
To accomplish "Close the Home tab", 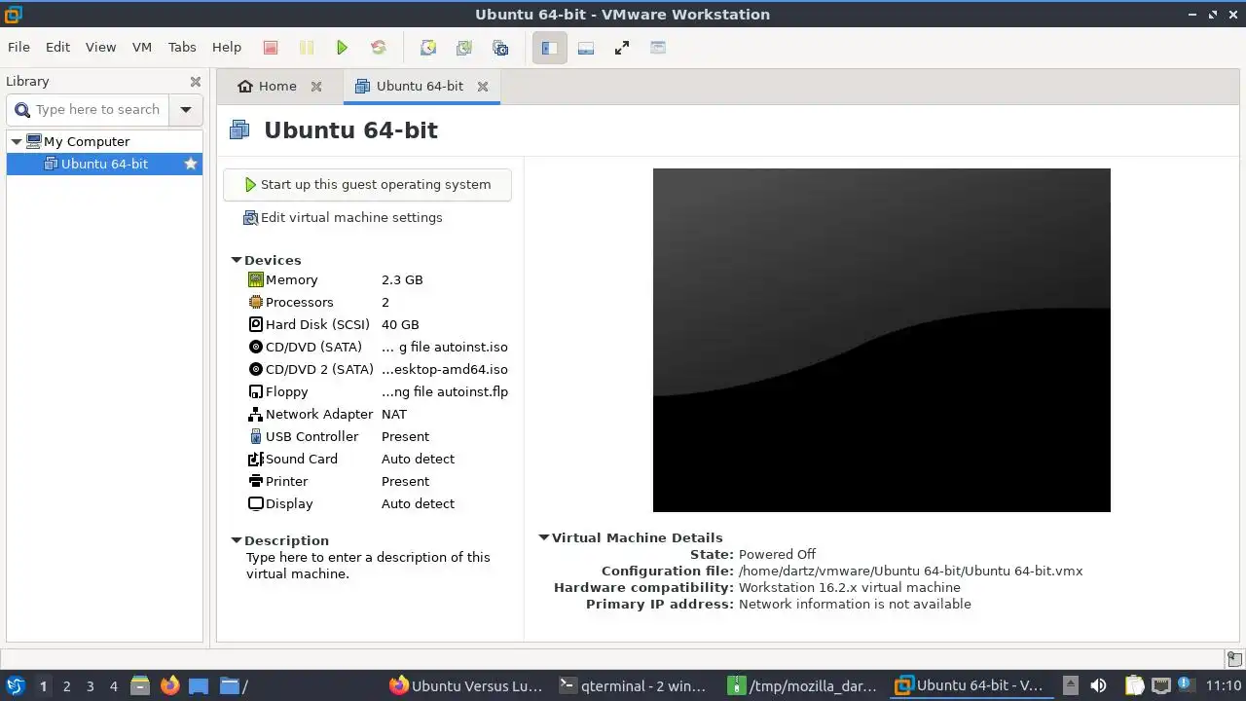I will pyautogui.click(x=316, y=86).
